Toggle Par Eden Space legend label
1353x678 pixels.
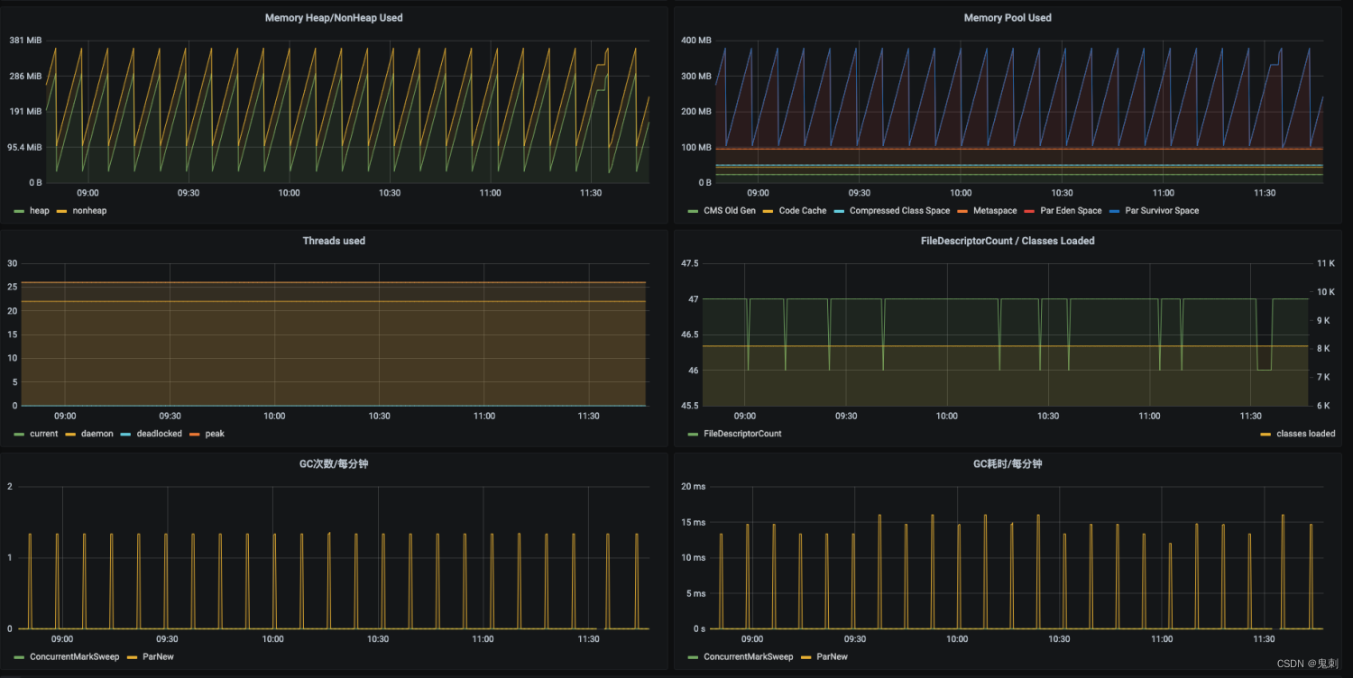point(1071,211)
